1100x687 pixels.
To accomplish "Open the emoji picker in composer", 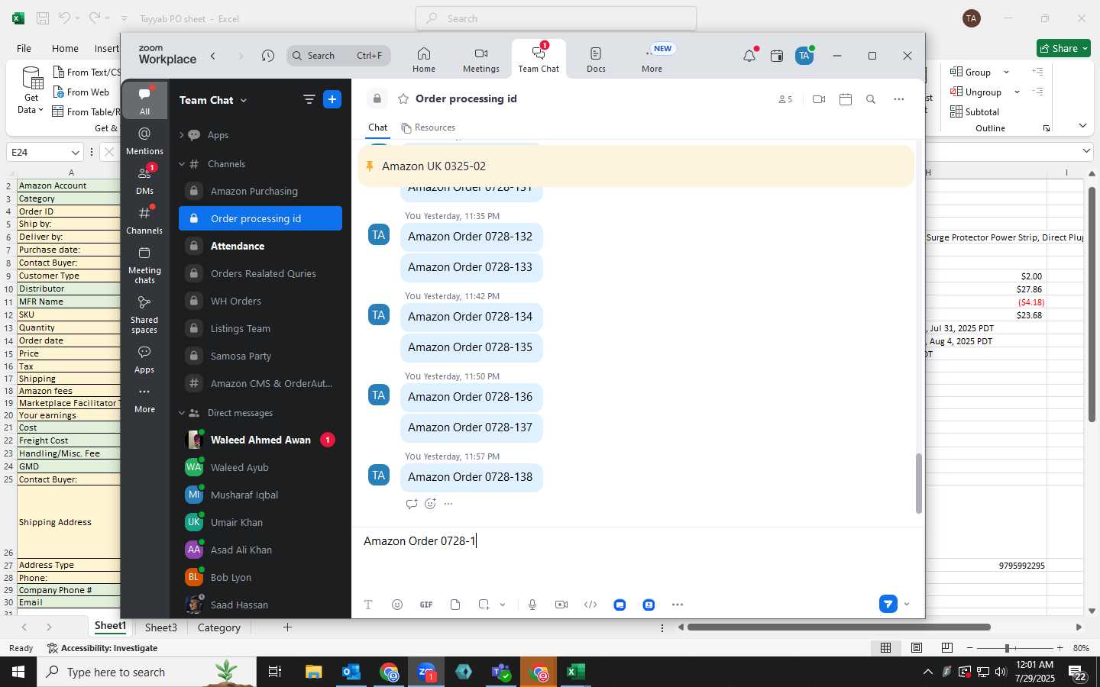I will pos(397,605).
